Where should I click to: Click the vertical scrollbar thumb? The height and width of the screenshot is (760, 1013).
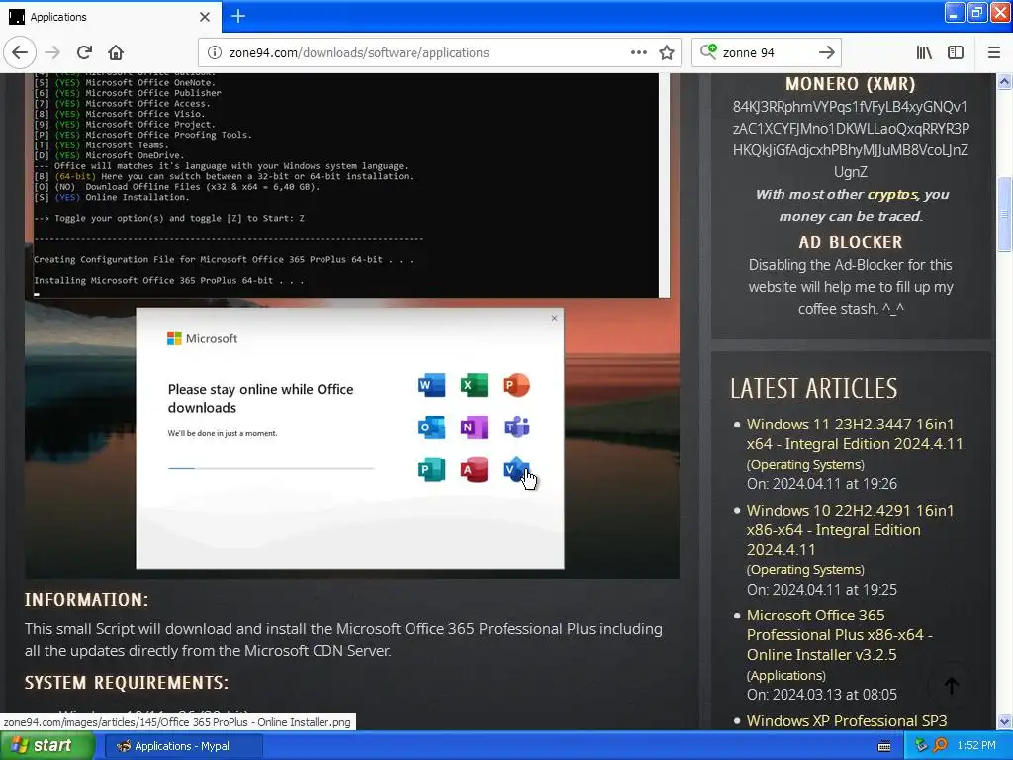pos(1005,214)
